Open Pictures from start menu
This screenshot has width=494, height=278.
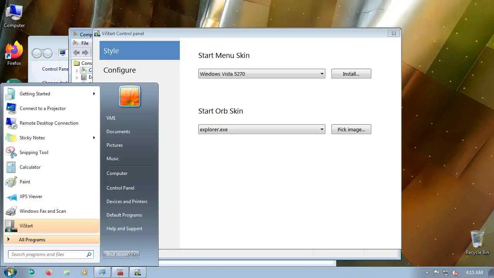[x=115, y=145]
